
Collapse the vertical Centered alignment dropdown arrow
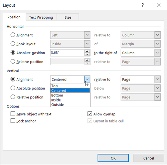point(87,79)
